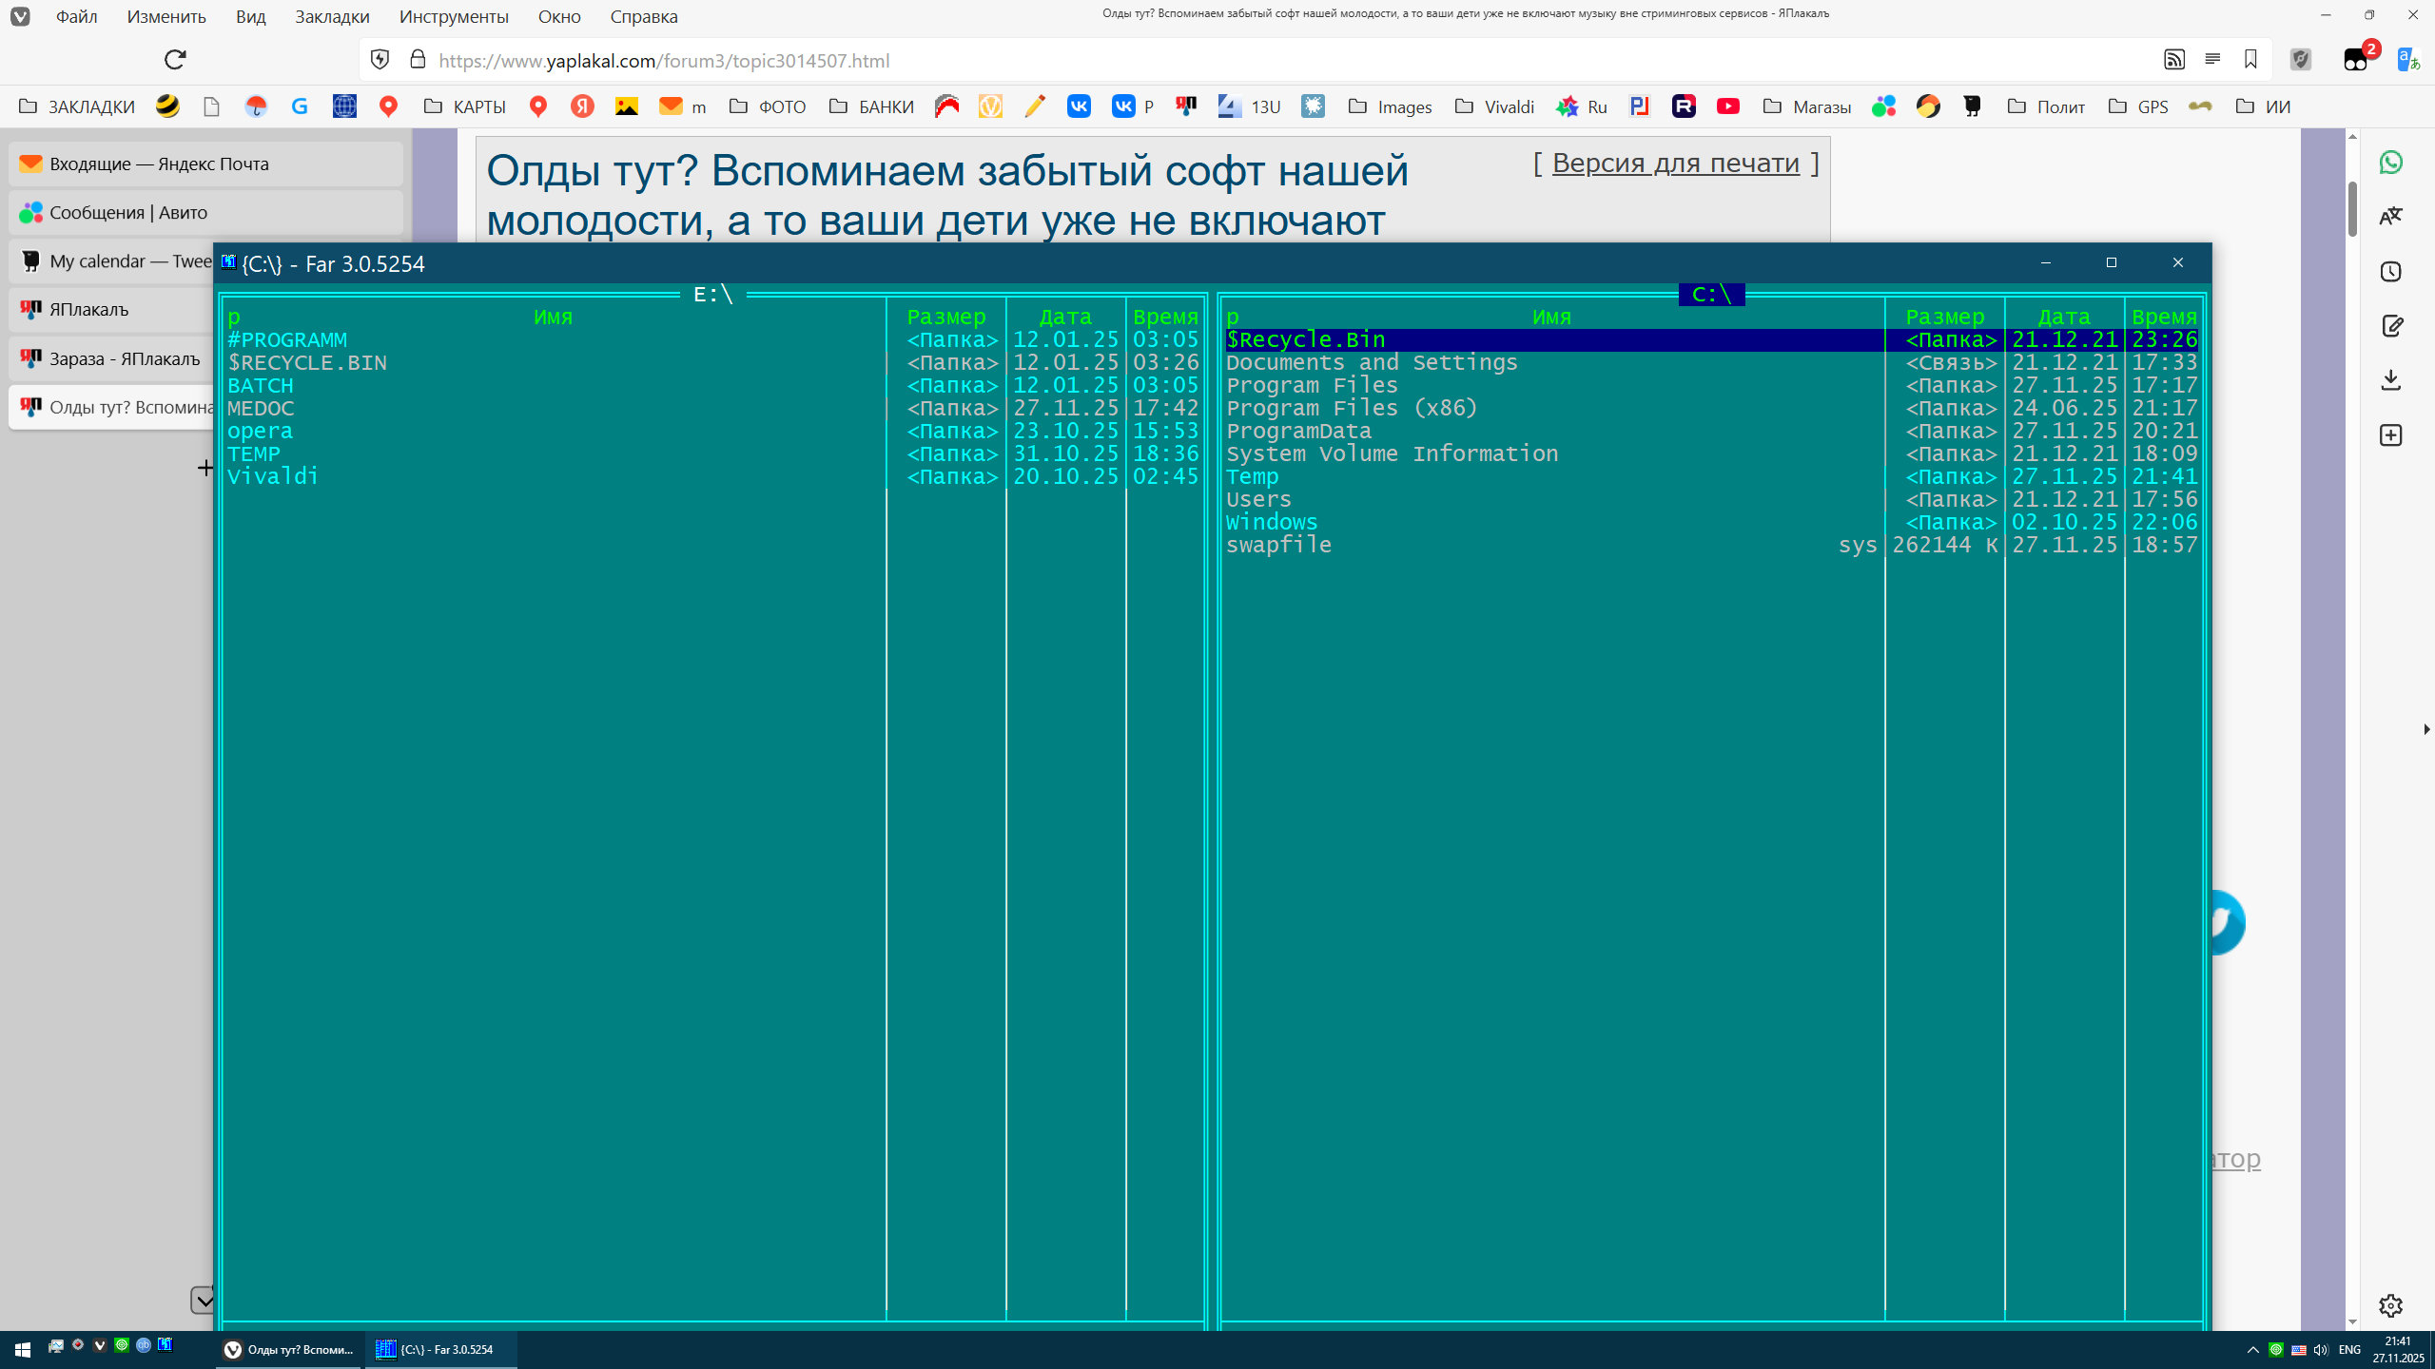
Task: Toggle the side panel with the small arrow
Action: (x=2426, y=729)
